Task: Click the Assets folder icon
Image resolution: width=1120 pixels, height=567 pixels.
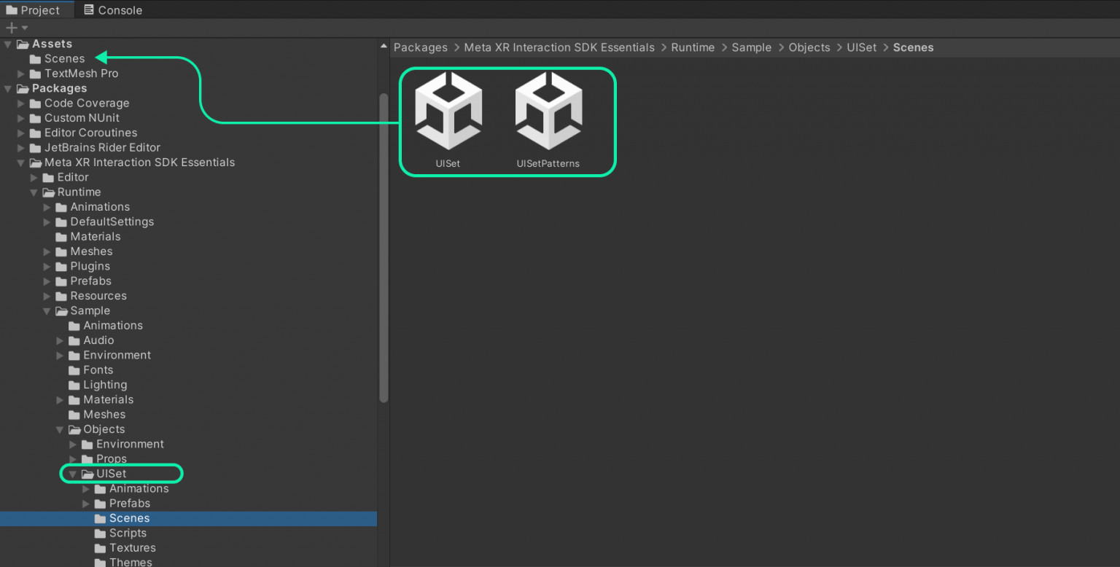Action: pos(23,44)
